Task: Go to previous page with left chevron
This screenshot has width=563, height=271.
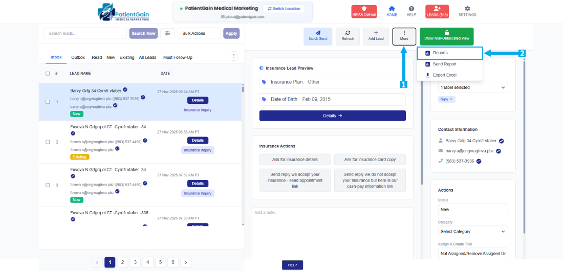Action: [x=97, y=262]
